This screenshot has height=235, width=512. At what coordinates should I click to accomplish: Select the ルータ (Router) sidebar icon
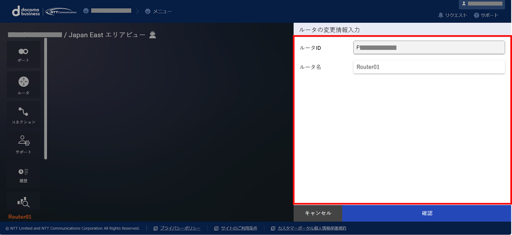23,85
